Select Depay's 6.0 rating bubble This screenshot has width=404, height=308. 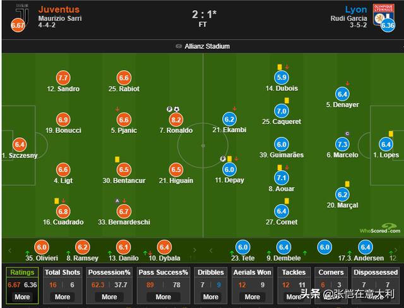229,169
